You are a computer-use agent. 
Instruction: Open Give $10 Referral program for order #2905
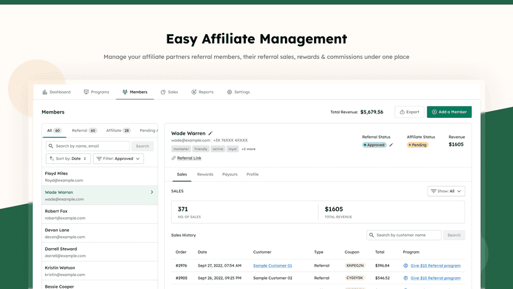(436, 278)
